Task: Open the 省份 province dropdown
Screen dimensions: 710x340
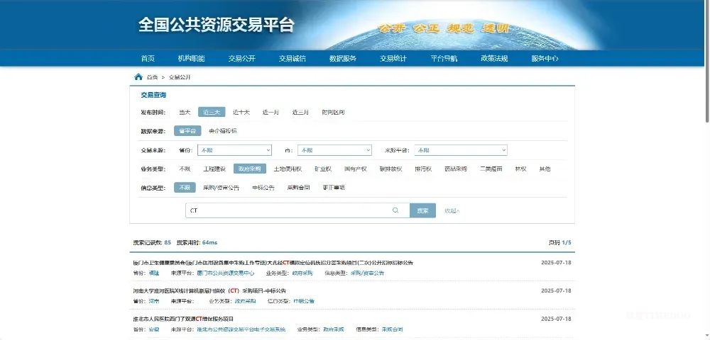Action: tap(234, 150)
